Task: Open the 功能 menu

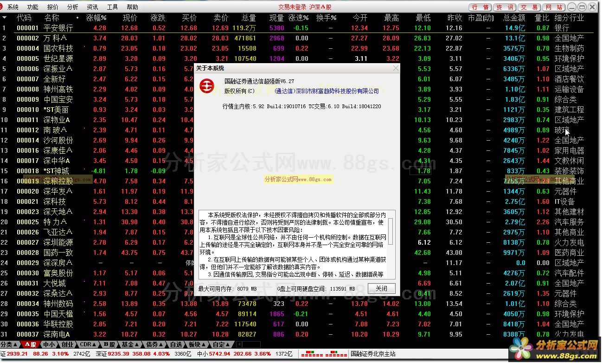Action: click(33, 7)
